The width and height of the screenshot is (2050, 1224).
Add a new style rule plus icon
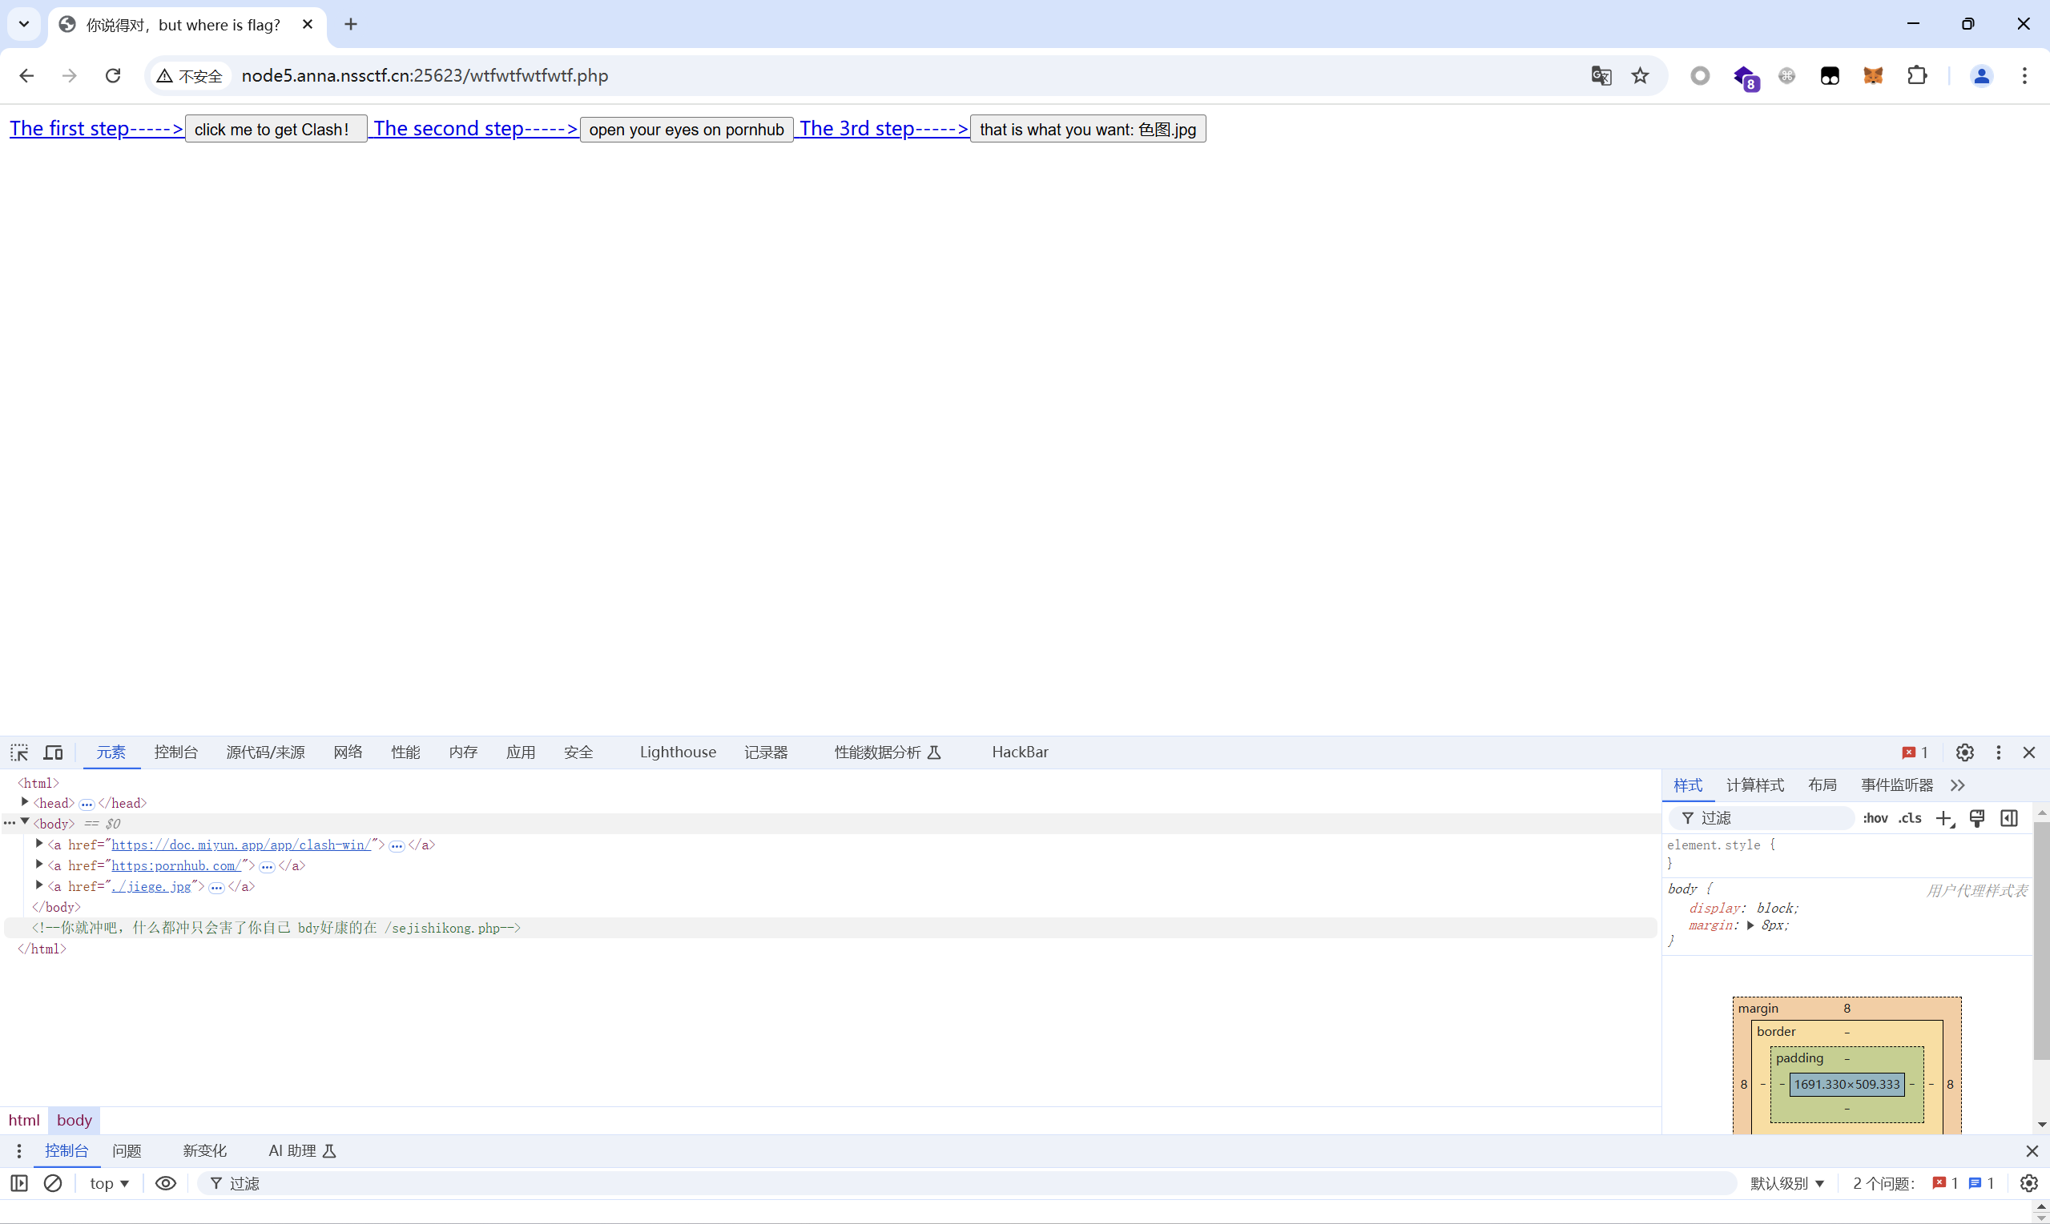pos(1944,818)
